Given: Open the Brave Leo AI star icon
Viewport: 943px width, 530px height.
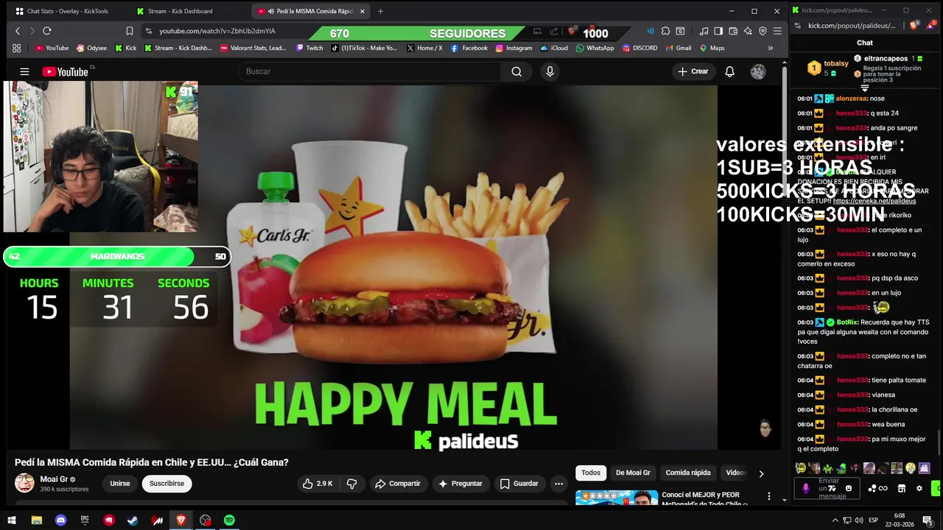Looking at the screenshot, I should 748,31.
